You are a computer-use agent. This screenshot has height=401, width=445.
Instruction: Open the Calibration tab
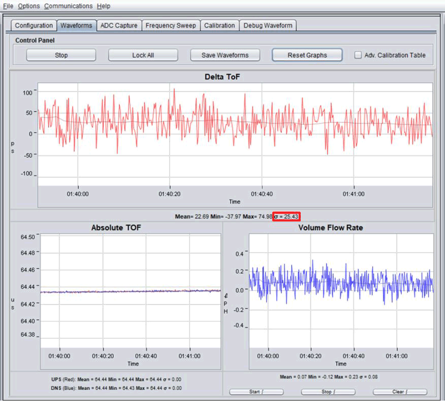219,25
